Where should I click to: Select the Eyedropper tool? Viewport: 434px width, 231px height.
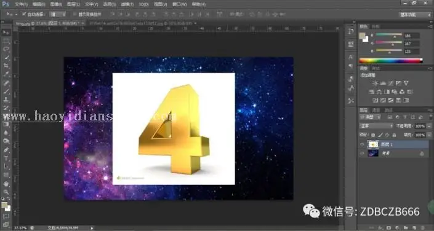[6, 74]
